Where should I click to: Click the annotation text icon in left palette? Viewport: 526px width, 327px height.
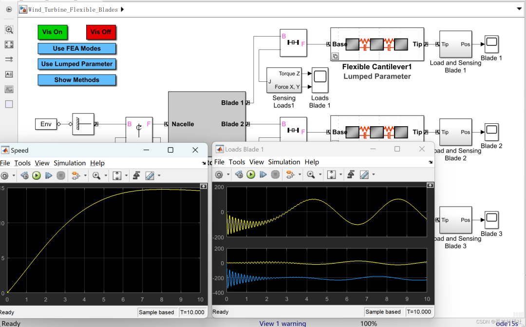[x=9, y=74]
